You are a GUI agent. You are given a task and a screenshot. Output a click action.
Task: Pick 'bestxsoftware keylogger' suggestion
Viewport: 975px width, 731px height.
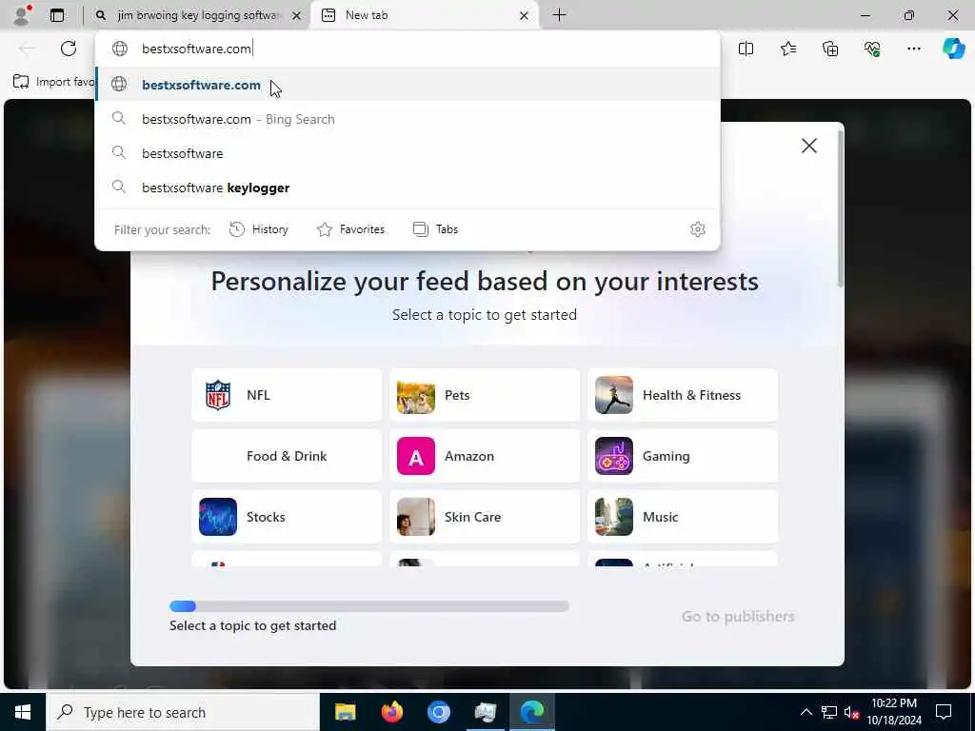pyautogui.click(x=408, y=188)
